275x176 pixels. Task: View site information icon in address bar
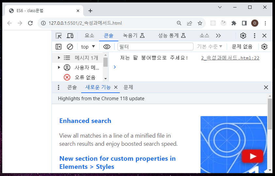(x=43, y=23)
